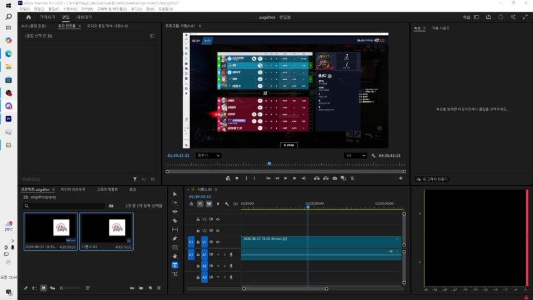Select the Selection tool arrow
The height and width of the screenshot is (300, 533).
[x=175, y=194]
